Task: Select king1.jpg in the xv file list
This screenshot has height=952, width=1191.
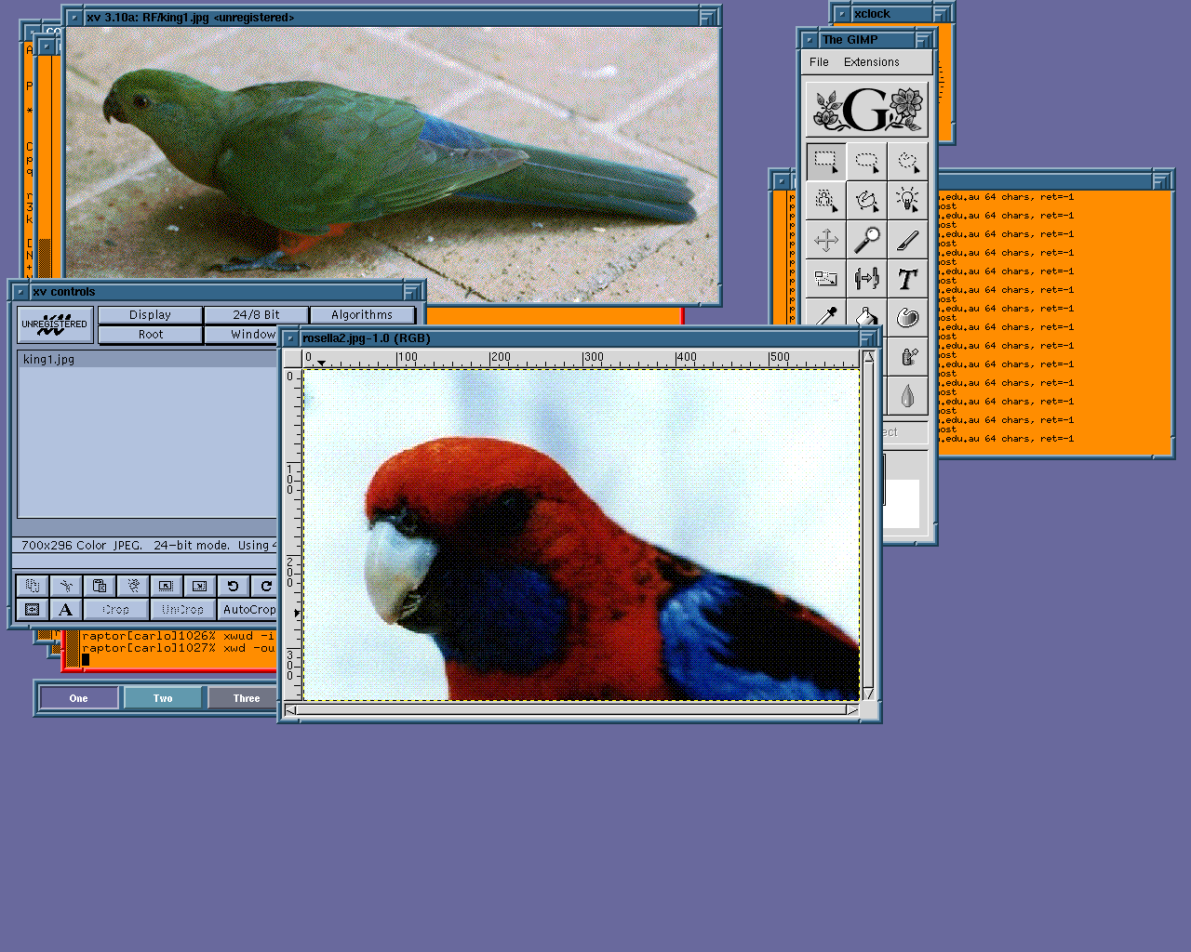Action: coord(48,360)
